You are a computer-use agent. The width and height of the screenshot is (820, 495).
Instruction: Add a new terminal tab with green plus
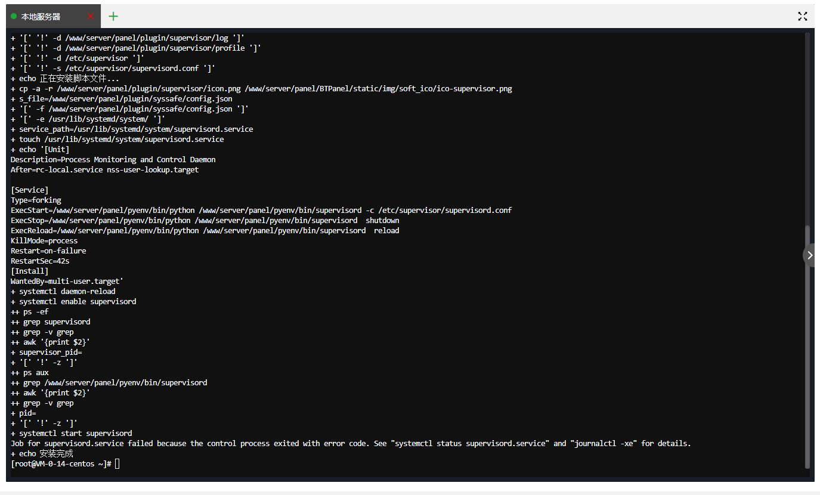click(x=113, y=17)
